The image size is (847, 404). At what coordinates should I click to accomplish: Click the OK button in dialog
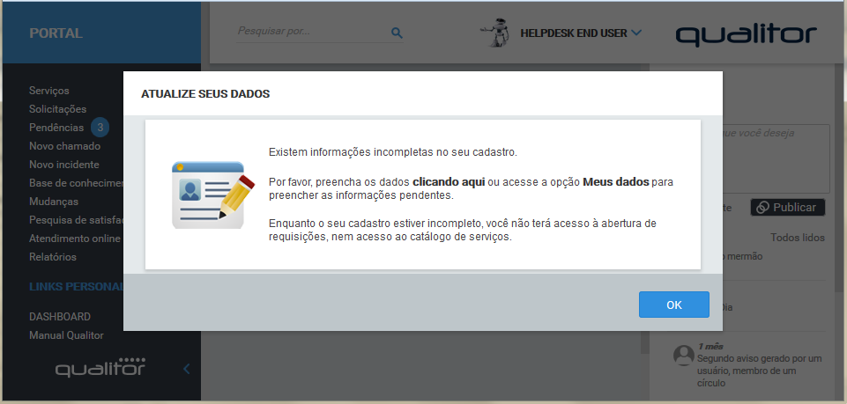tap(673, 305)
